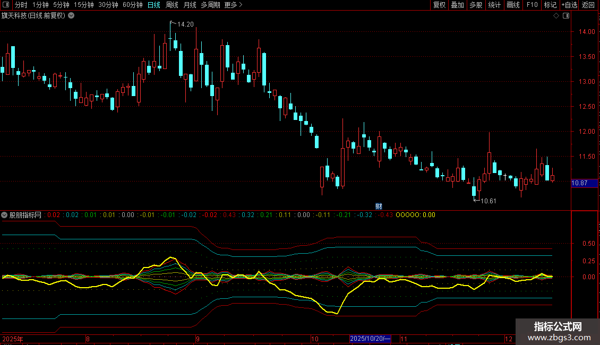
Task: Switch to the 周线 weekly tab
Action: 172,5
